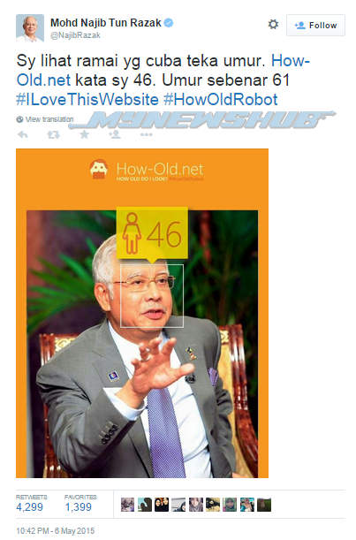Screen dimensions: 356x540
Task: Open the more options ellipsis menu
Action: point(147,134)
